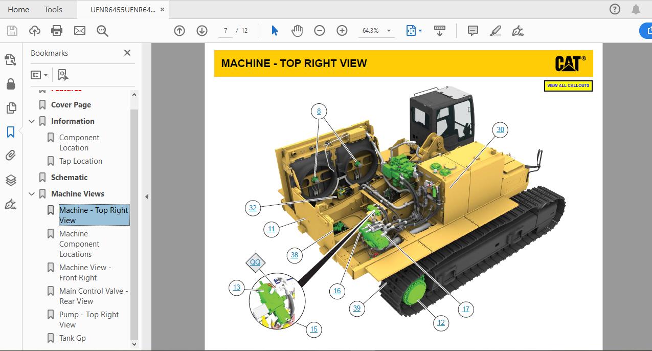The width and height of the screenshot is (652, 351).
Task: Open Fill & Sign tool
Action: pos(518,31)
